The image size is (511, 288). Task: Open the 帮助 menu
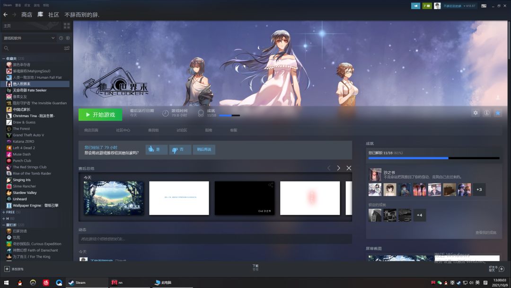tap(46, 5)
